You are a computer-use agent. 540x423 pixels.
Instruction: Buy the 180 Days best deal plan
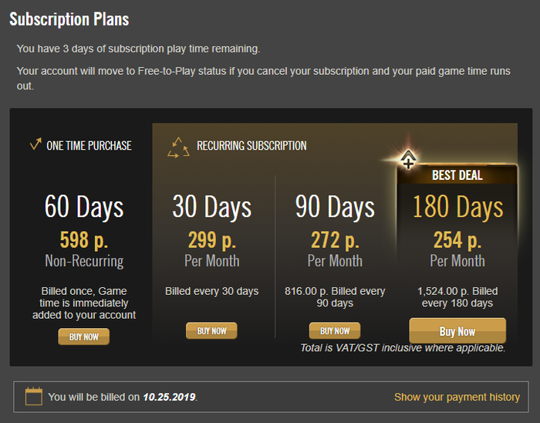coord(457,331)
